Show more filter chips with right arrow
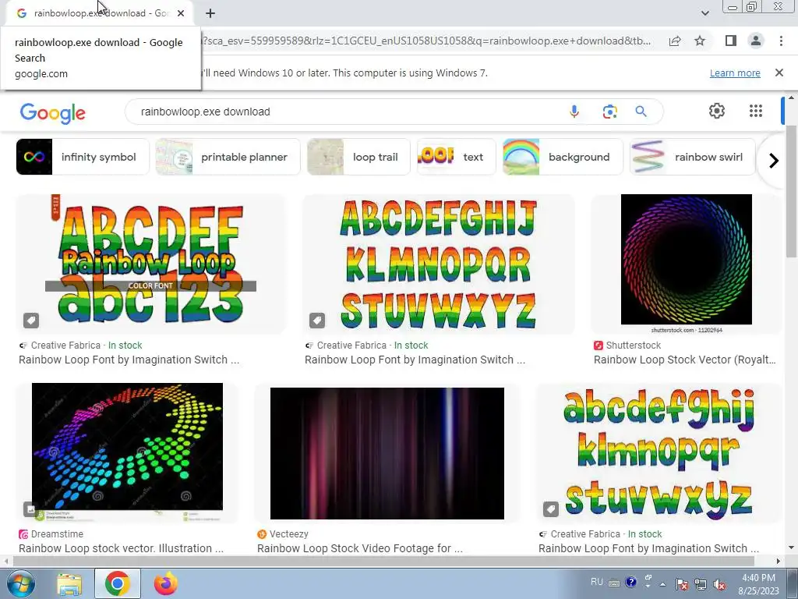Screen dimensions: 798x599 point(774,161)
